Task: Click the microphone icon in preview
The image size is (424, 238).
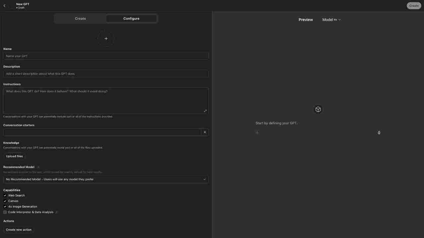Action: click(379, 133)
